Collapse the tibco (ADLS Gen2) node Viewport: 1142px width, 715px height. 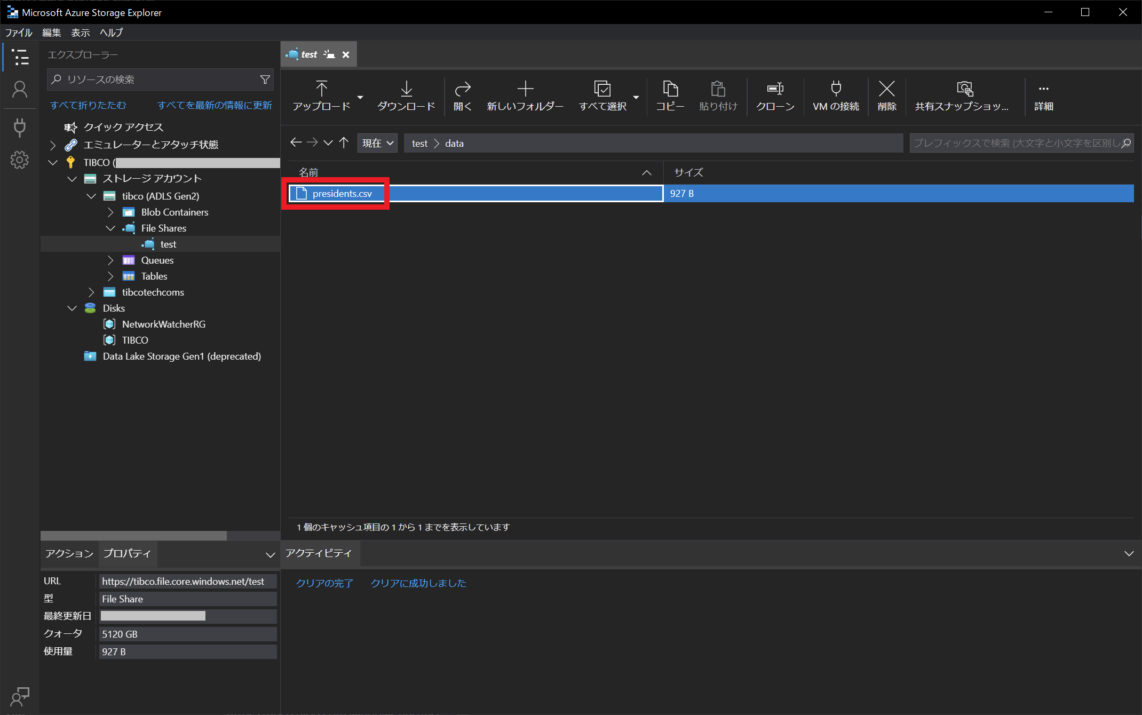(x=91, y=196)
